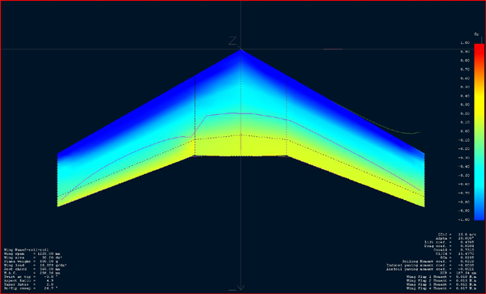The image size is (486, 294).
Task: Click the green curve end near right wing
Action: tap(419, 132)
